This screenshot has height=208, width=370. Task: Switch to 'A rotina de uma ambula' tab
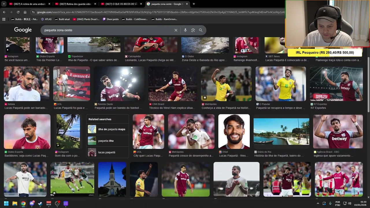tap(29, 4)
